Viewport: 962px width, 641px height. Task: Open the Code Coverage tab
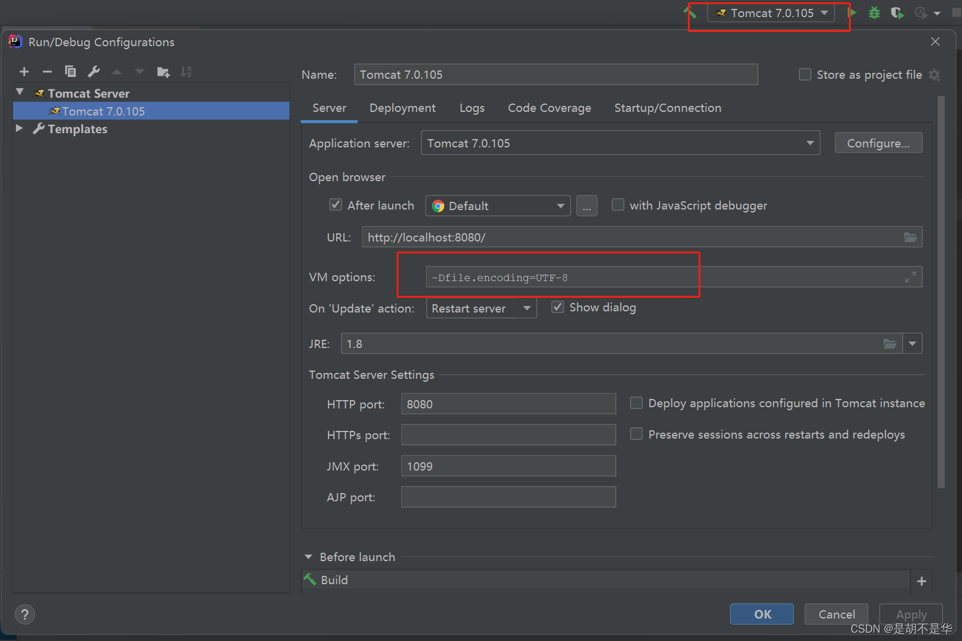[549, 108]
